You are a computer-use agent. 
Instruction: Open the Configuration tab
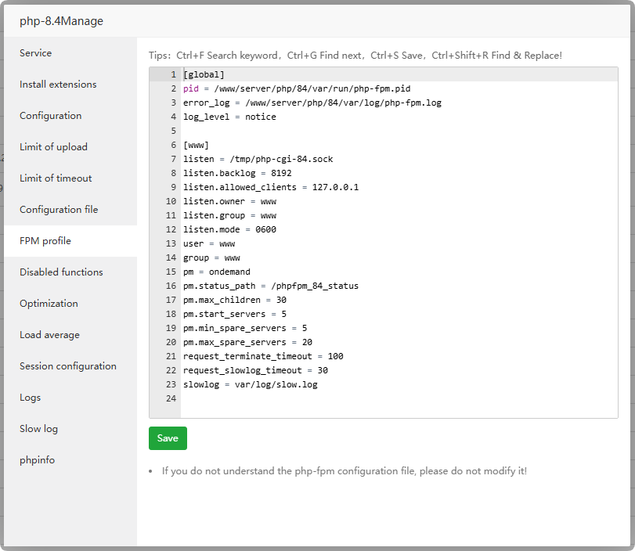click(x=51, y=116)
